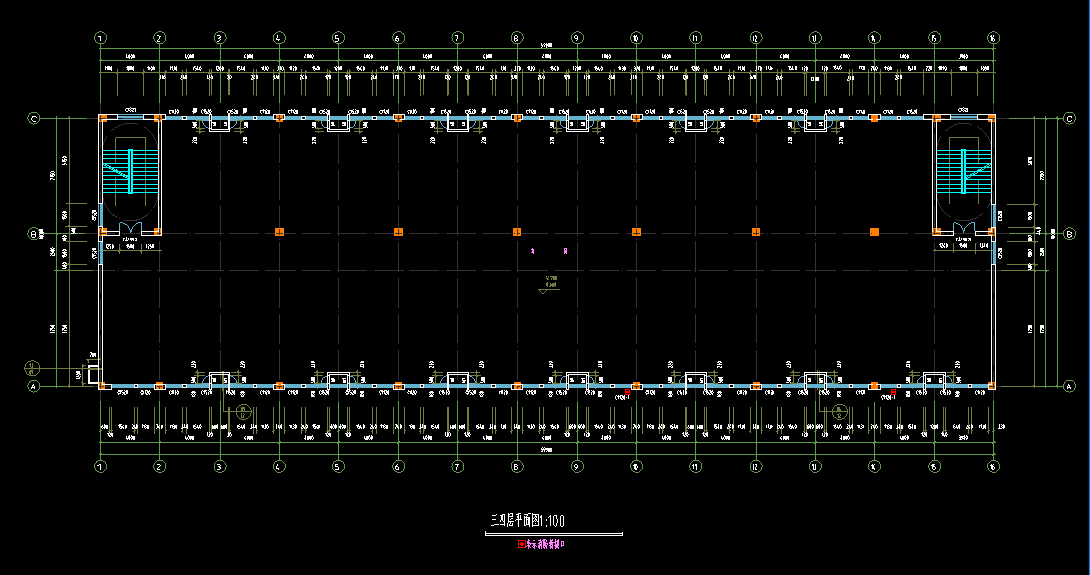Select the right cyan staircase

(x=962, y=171)
